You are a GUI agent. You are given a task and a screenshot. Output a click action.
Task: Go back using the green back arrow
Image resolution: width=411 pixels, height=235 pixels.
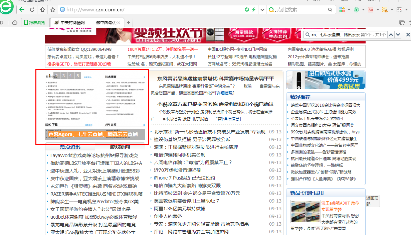[22, 9]
